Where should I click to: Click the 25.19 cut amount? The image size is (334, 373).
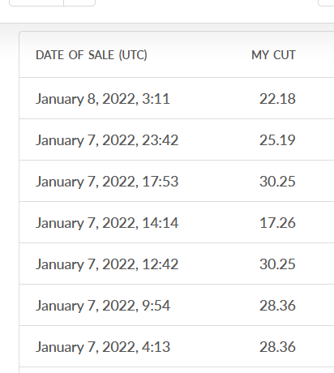(277, 140)
